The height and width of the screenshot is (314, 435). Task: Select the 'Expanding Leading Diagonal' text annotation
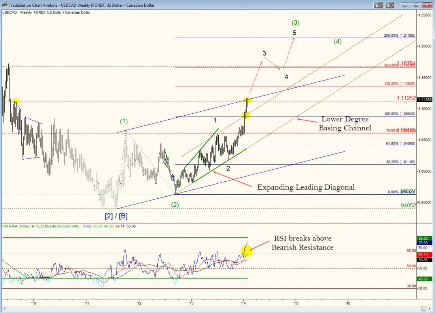[306, 187]
